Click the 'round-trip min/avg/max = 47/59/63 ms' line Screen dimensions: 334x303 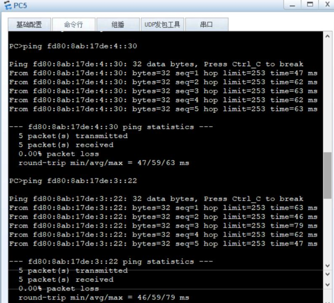[104, 163]
